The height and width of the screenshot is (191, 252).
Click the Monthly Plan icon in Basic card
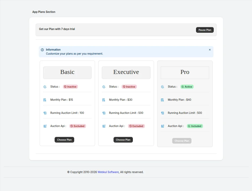tap(45, 100)
